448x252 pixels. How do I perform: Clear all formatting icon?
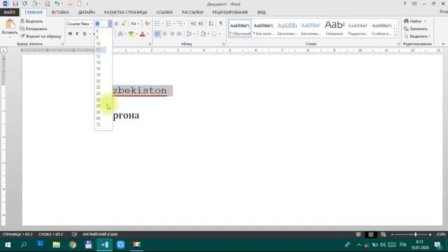(147, 24)
